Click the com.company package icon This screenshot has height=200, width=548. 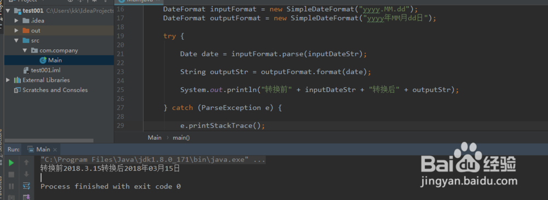tap(34, 50)
